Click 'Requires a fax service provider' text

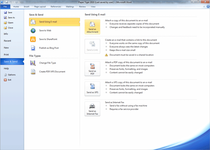coord(124,109)
